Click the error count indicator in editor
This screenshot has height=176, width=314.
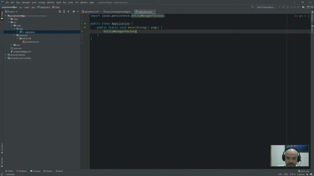pyautogui.click(x=296, y=16)
